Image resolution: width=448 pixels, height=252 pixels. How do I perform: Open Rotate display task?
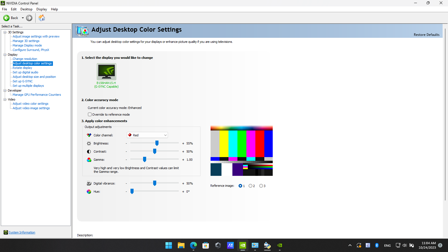[x=22, y=68]
